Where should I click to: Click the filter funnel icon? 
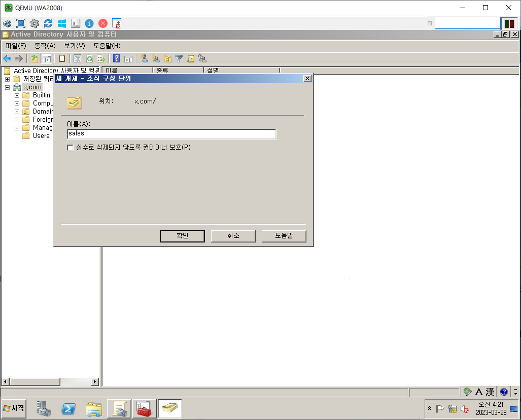179,59
